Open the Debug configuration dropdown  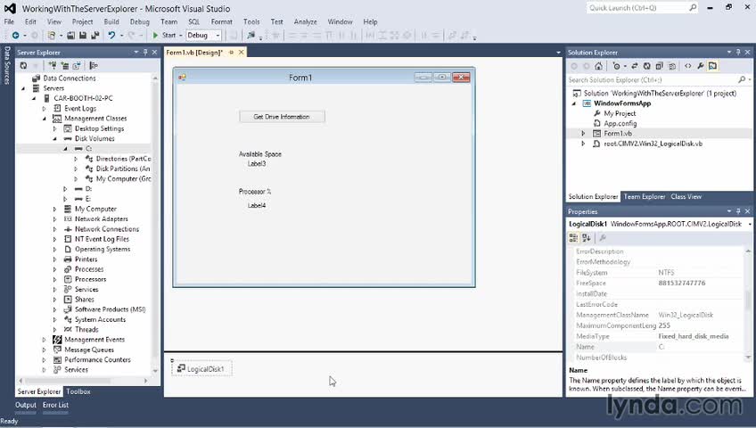[x=218, y=35]
